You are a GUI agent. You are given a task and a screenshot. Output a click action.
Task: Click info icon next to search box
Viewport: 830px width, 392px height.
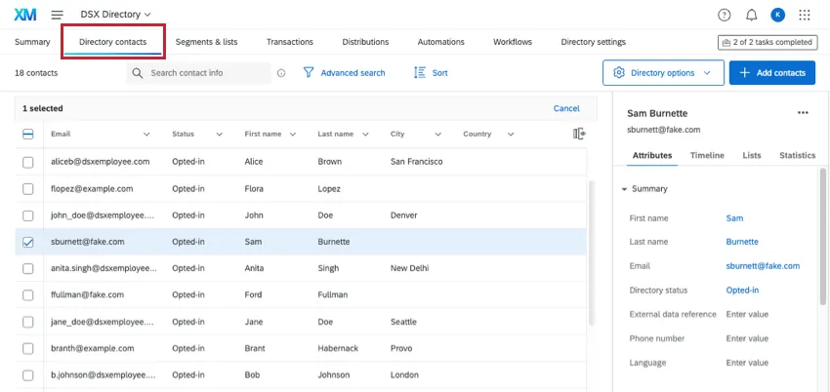(x=281, y=73)
